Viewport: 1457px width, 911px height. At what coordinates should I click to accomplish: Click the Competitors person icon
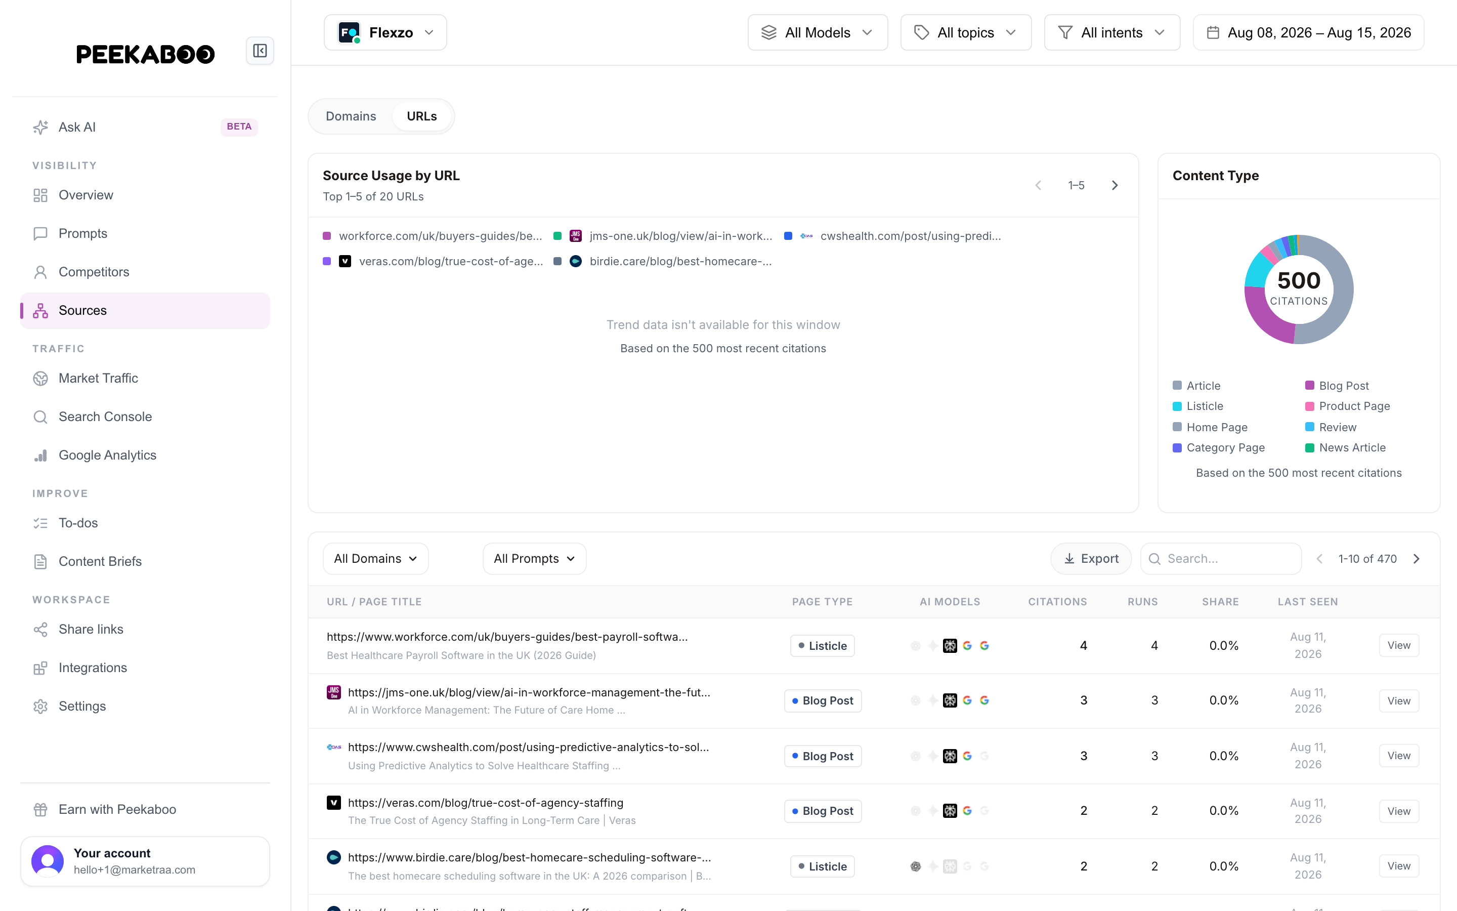[40, 272]
